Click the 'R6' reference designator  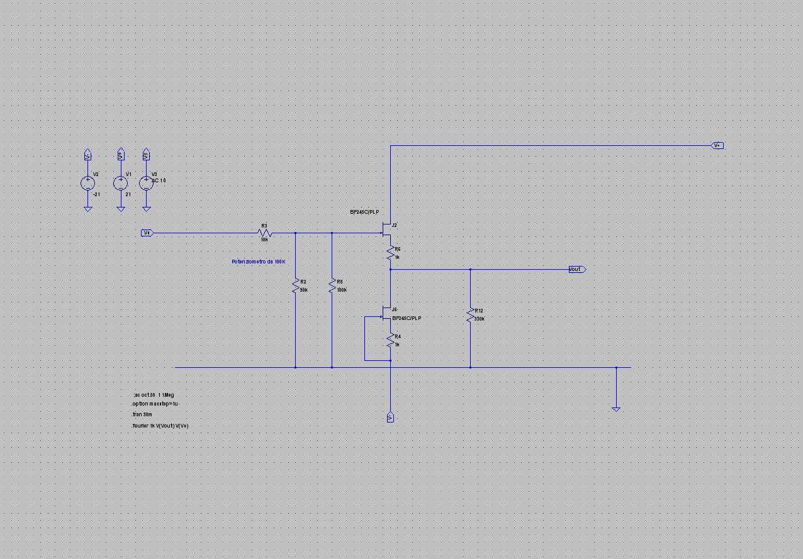398,250
